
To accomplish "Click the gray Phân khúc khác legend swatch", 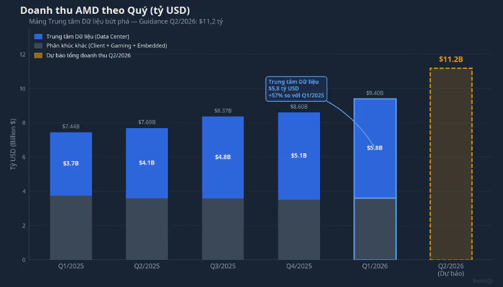I will 38,46.
